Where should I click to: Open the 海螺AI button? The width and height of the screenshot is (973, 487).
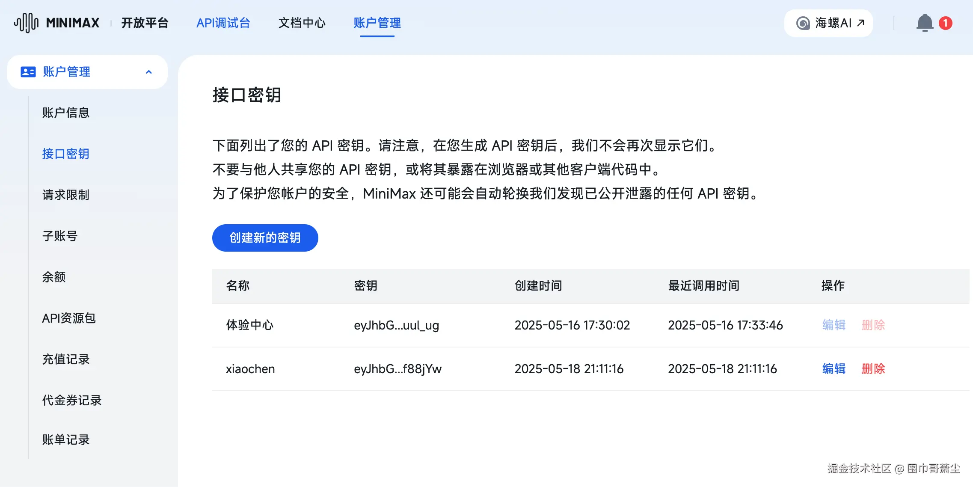[x=828, y=23]
